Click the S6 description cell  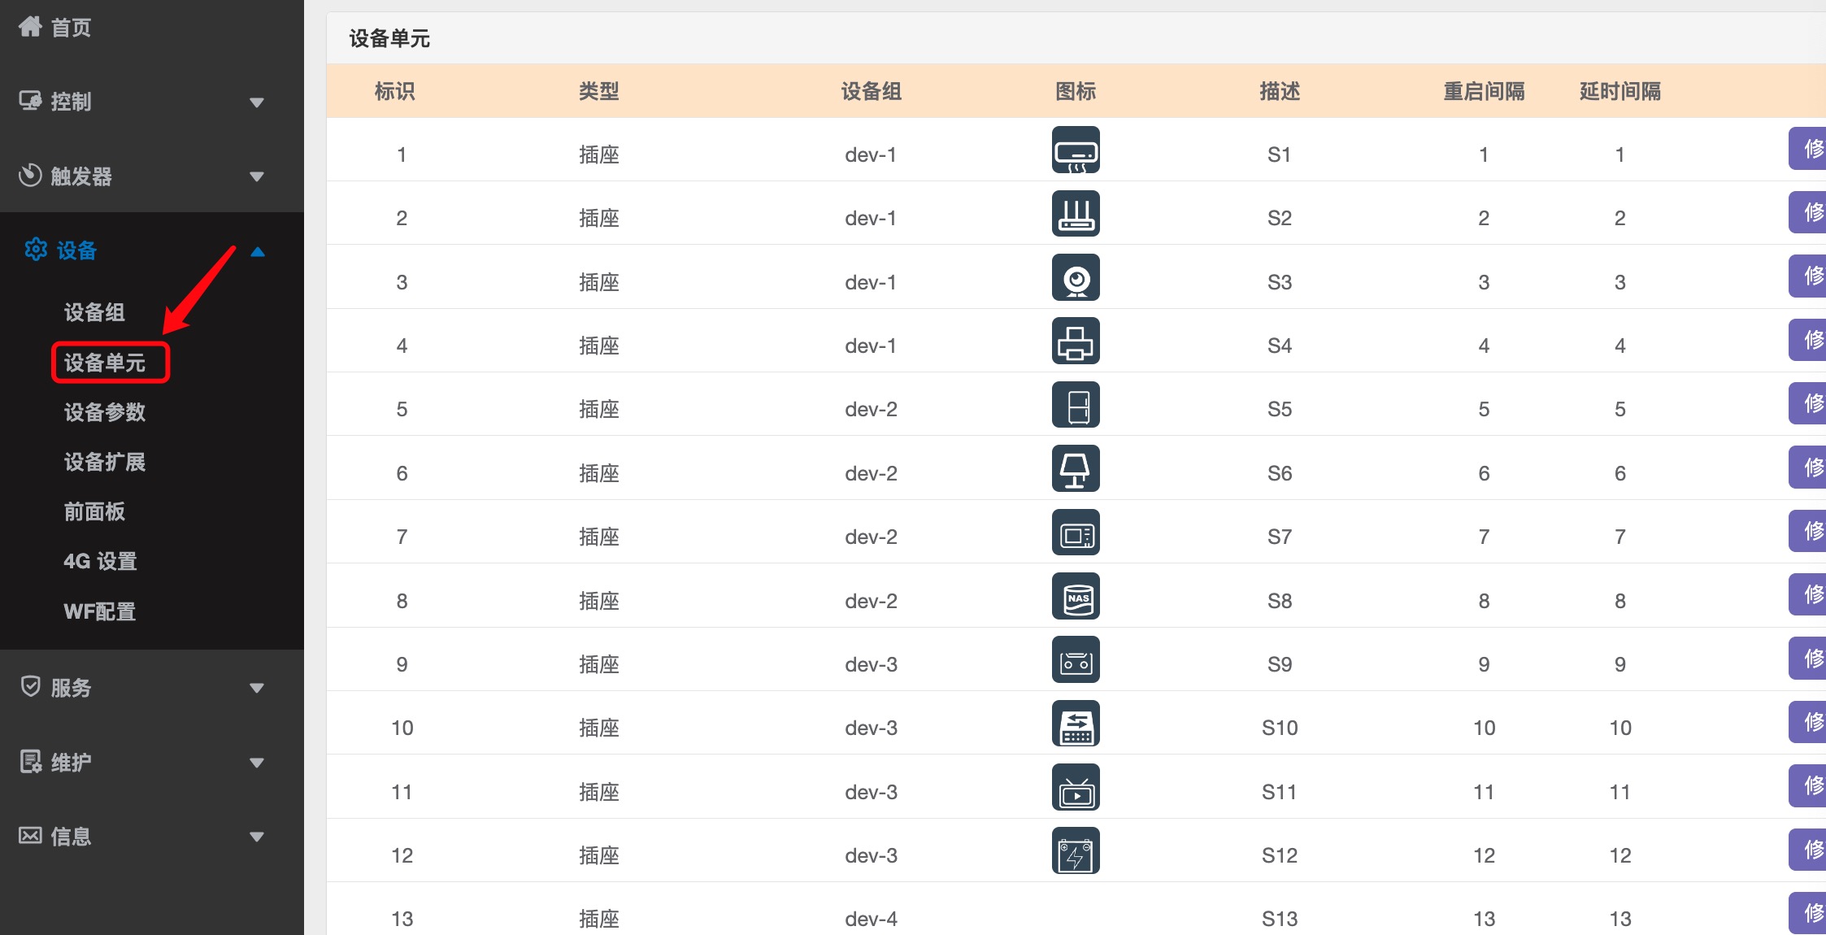pyautogui.click(x=1280, y=473)
